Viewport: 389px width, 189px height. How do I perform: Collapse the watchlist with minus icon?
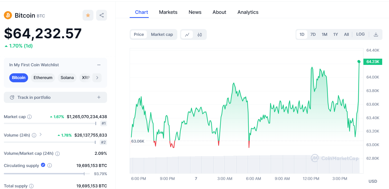(99, 65)
